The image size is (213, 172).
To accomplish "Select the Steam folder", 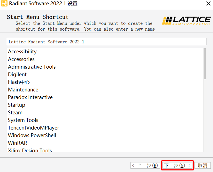I will coord(15,113).
